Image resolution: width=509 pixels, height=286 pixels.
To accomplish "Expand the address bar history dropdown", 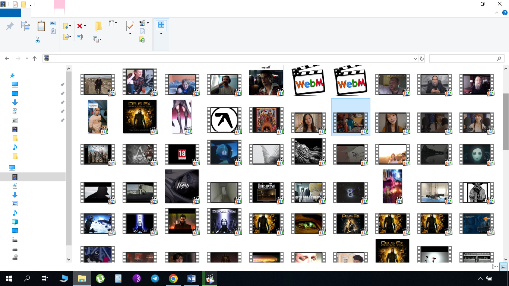I will click(415, 58).
